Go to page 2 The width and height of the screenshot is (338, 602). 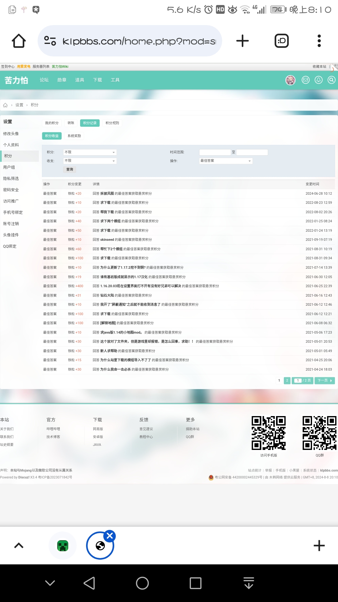coord(287,381)
